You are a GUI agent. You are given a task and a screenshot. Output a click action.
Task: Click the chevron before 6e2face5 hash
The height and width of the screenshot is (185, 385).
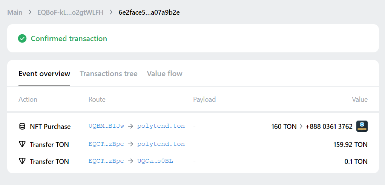[x=111, y=12]
